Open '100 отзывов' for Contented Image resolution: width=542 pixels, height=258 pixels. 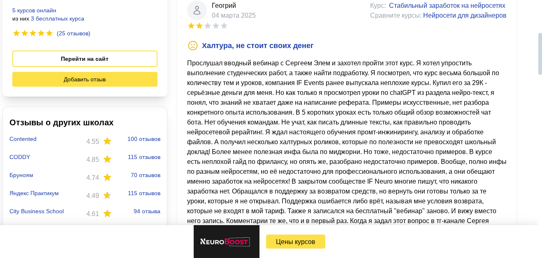(144, 139)
